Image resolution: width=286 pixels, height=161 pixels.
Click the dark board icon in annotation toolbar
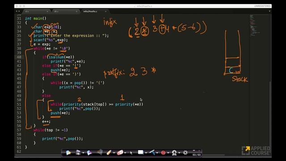(x=100, y=152)
